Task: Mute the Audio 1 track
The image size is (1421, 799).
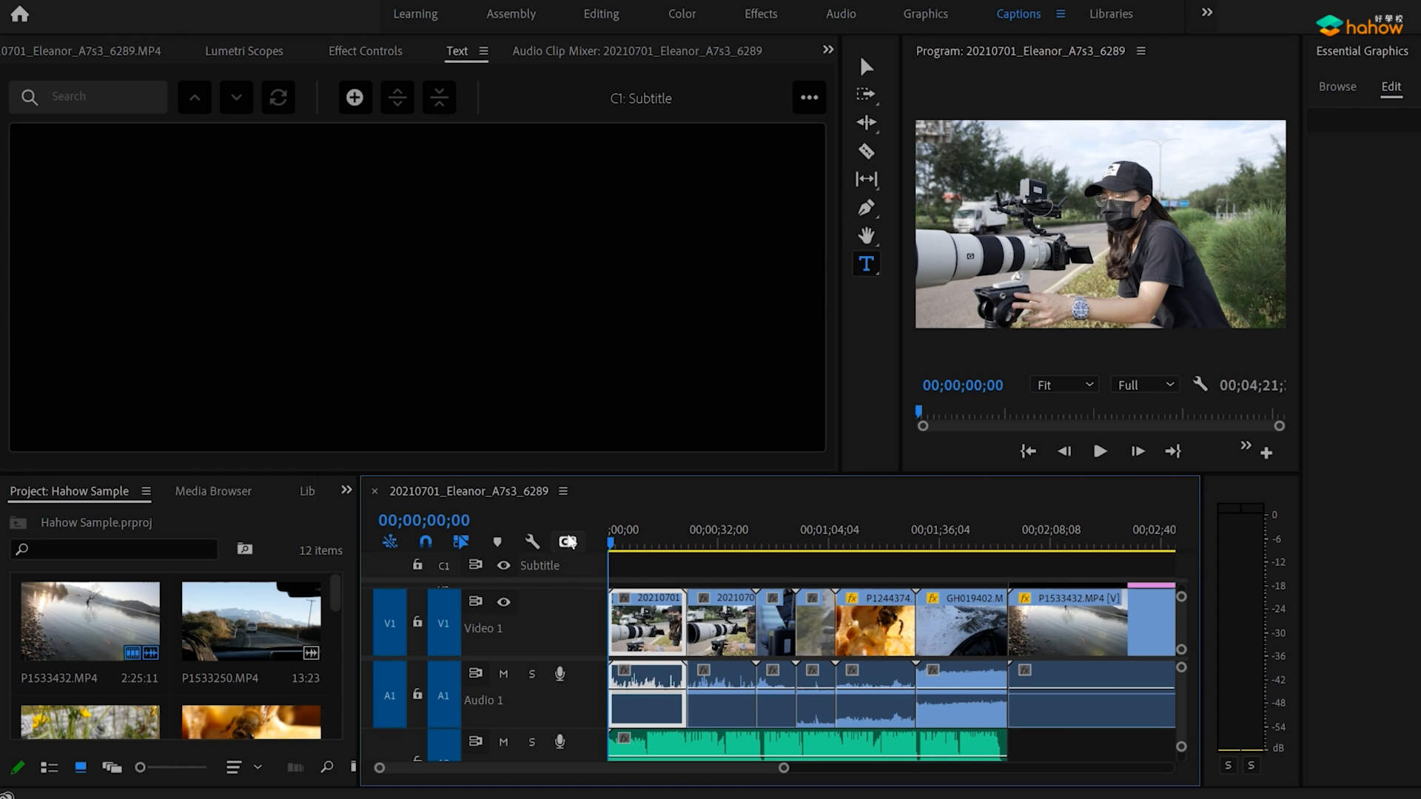Action: [x=503, y=674]
